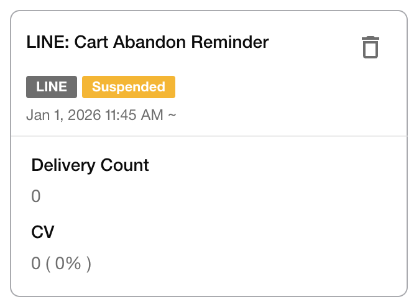Click the Delivery Count label
Viewport: 419px width, 307px height.
(x=90, y=165)
